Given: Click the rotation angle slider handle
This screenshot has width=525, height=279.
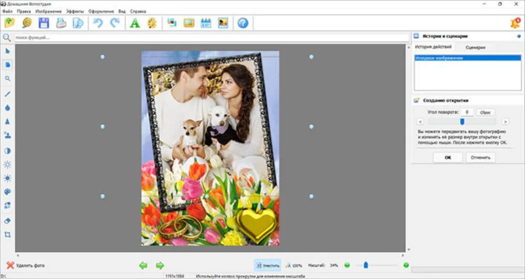Looking at the screenshot, I should click(462, 121).
